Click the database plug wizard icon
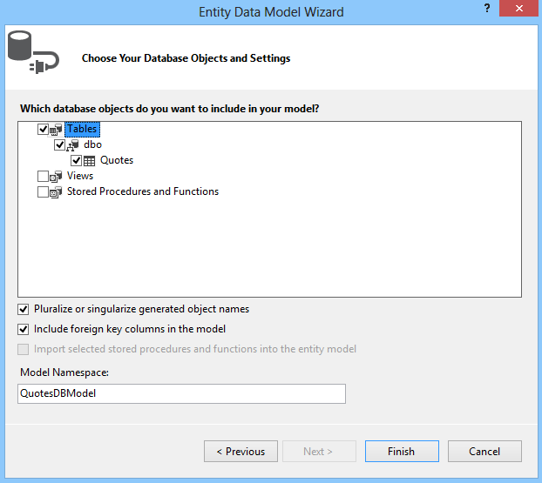 pos(33,52)
